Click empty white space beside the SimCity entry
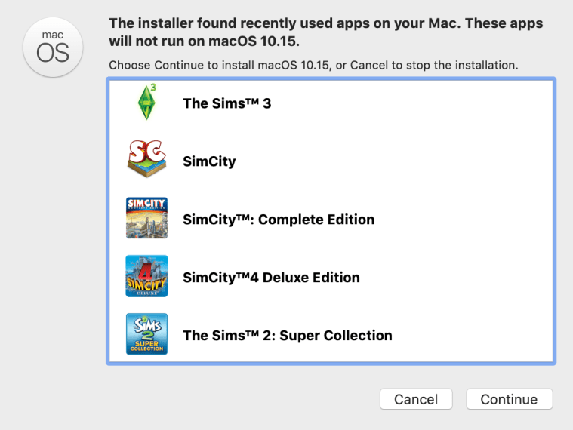 [415, 161]
